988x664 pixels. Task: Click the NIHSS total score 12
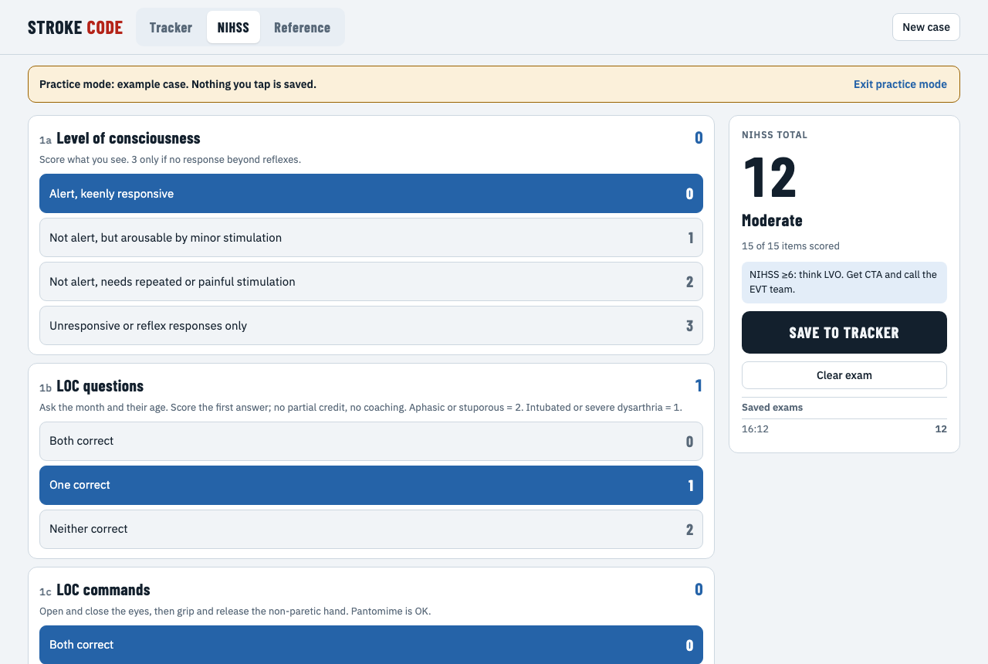[770, 177]
